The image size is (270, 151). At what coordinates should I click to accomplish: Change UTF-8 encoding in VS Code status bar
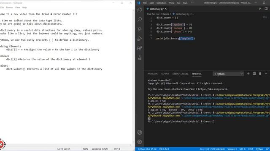tap(243, 149)
